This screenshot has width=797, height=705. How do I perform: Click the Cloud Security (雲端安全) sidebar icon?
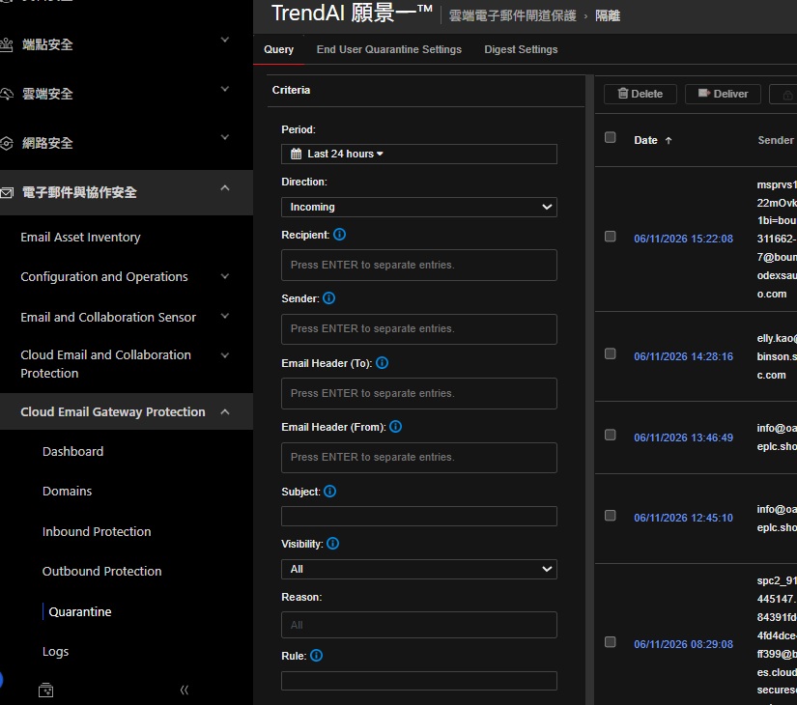[6, 94]
